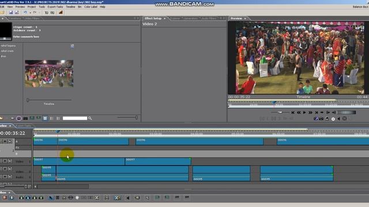Viewport: 369px width, 207px height.
Task: Undo the last action with the toolbar arrow
Action: click(x=25, y=13)
